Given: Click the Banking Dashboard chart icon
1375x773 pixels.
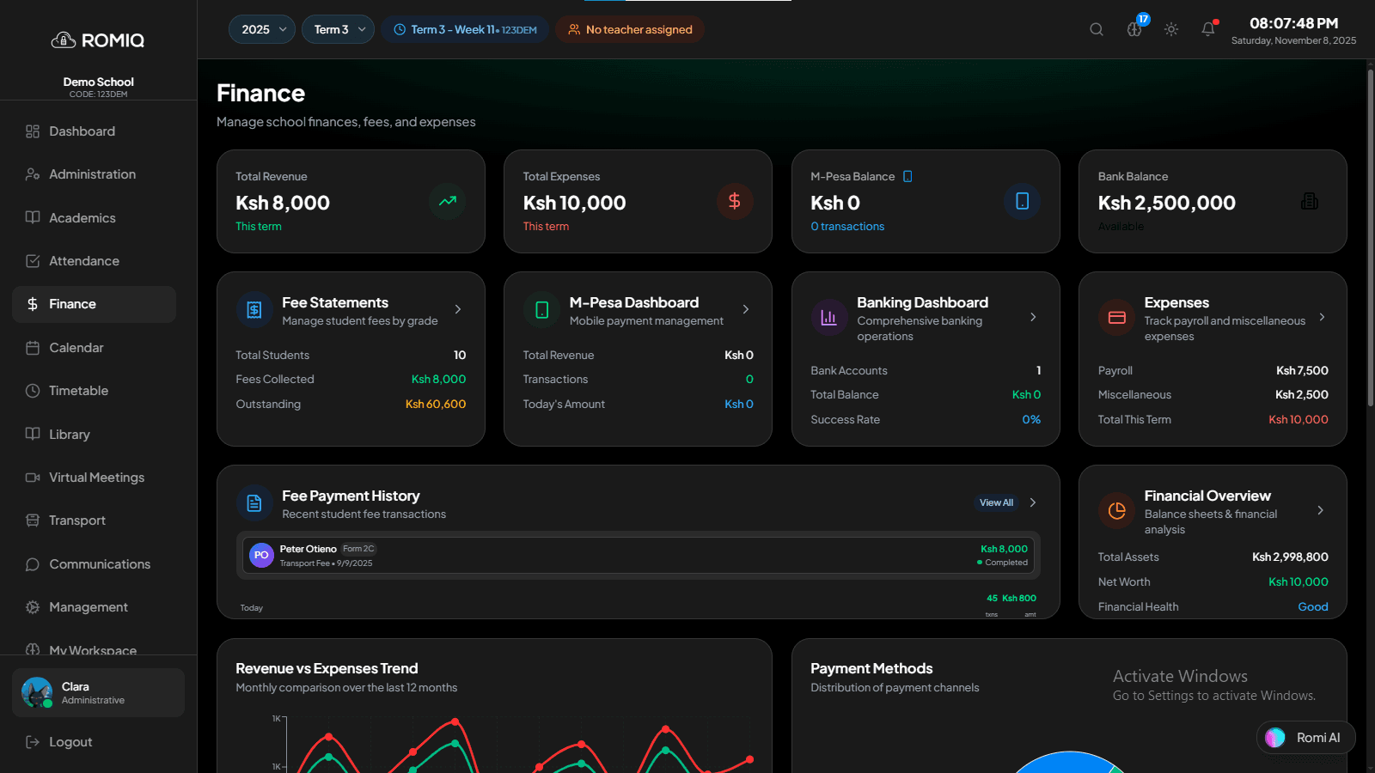Looking at the screenshot, I should click(x=828, y=318).
